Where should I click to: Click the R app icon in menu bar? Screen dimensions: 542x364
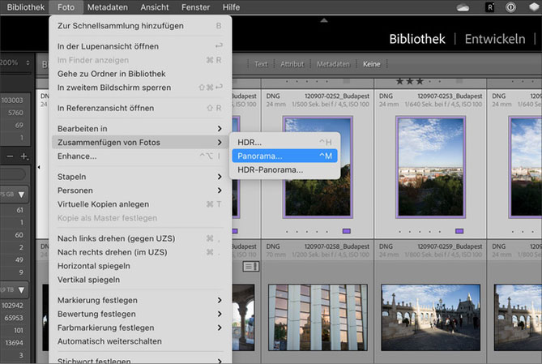(490, 7)
